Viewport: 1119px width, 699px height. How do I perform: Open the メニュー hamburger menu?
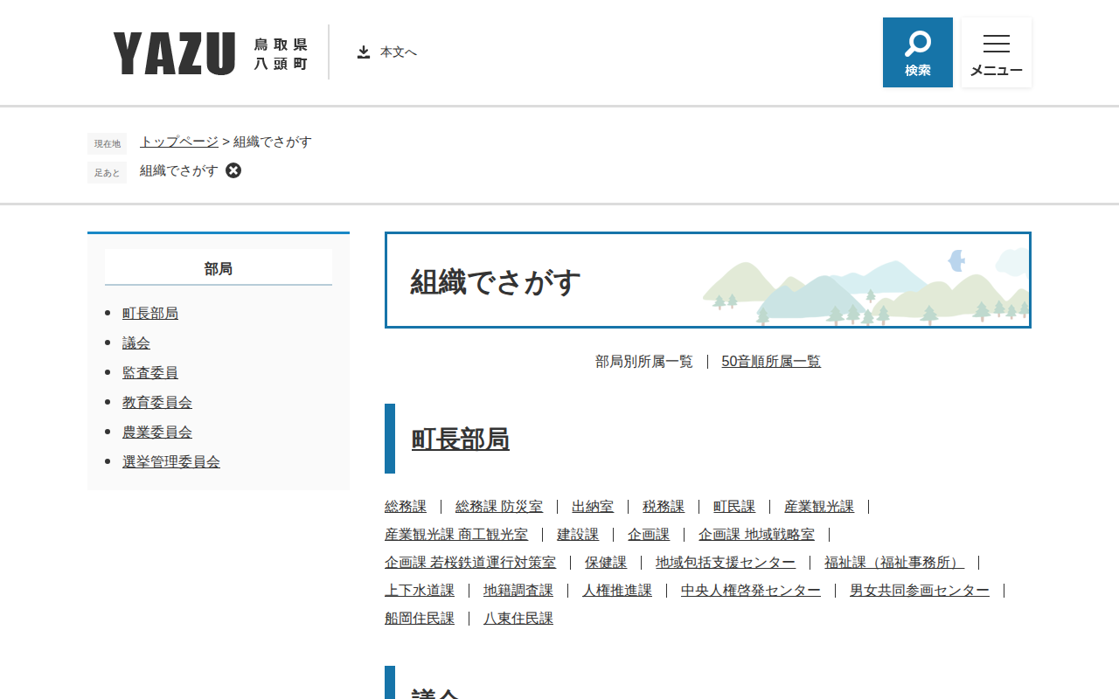pyautogui.click(x=997, y=52)
